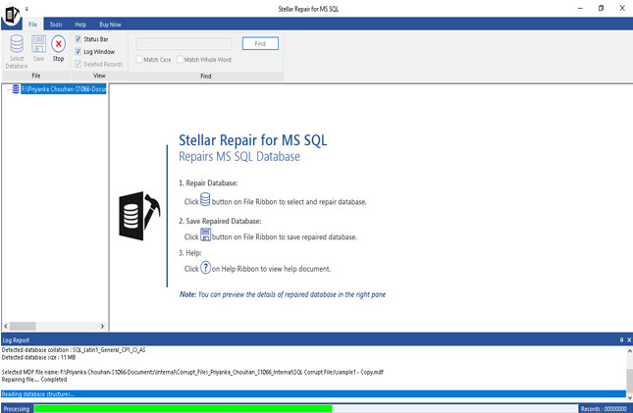The height and width of the screenshot is (413, 633).
Task: Click the green processing progress bar
Action: (183, 408)
